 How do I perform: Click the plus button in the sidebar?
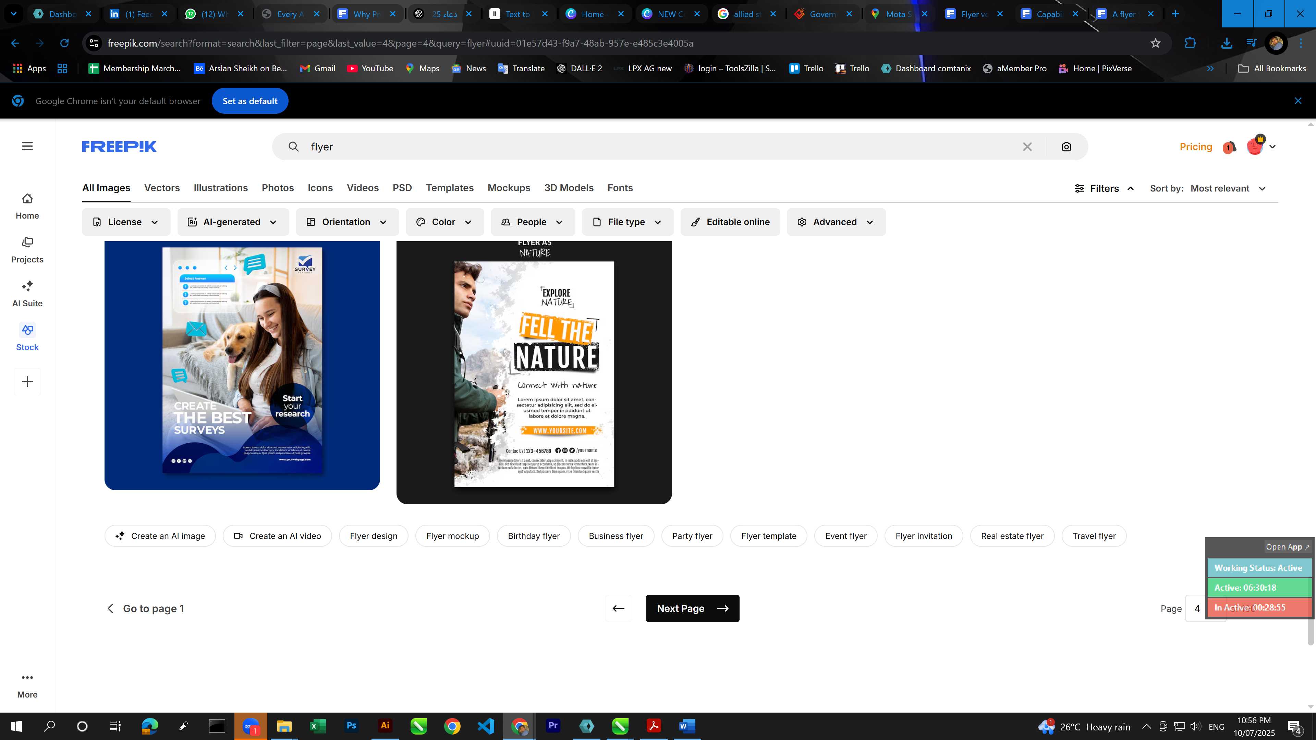coord(27,382)
